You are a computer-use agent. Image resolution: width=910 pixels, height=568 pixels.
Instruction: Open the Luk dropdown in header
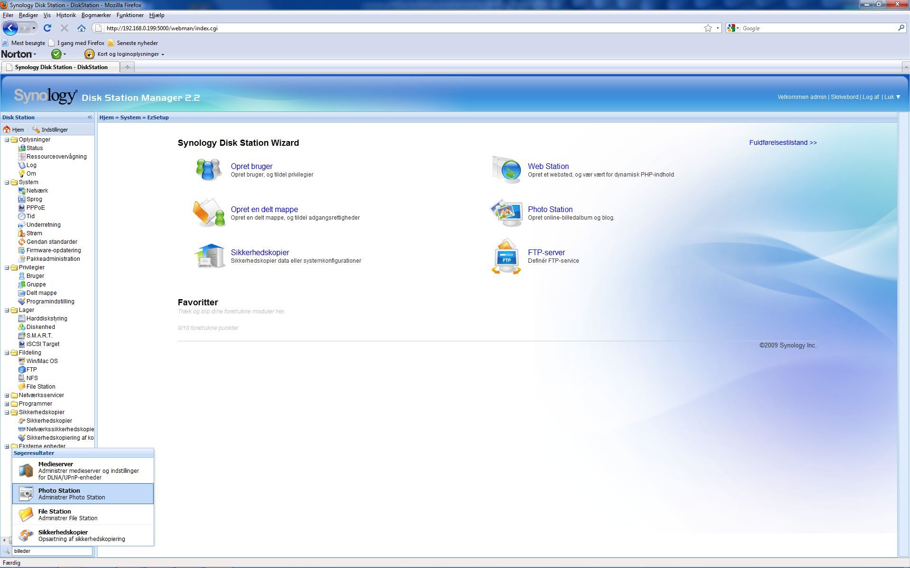coord(892,97)
